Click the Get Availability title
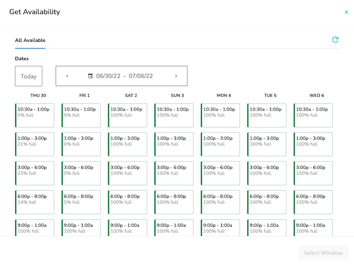The image size is (354, 265). pyautogui.click(x=35, y=12)
